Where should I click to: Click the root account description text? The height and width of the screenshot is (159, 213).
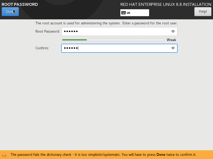point(106,23)
